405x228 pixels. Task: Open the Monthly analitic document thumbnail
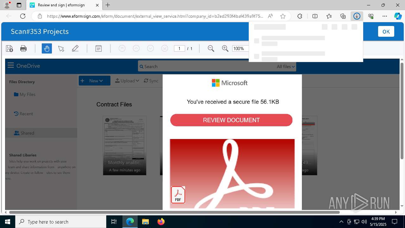pos(125,145)
